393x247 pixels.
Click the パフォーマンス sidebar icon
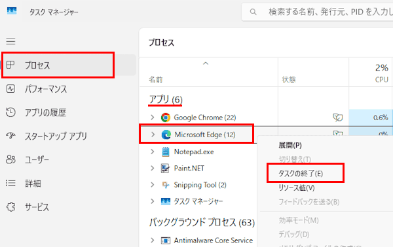(10, 88)
